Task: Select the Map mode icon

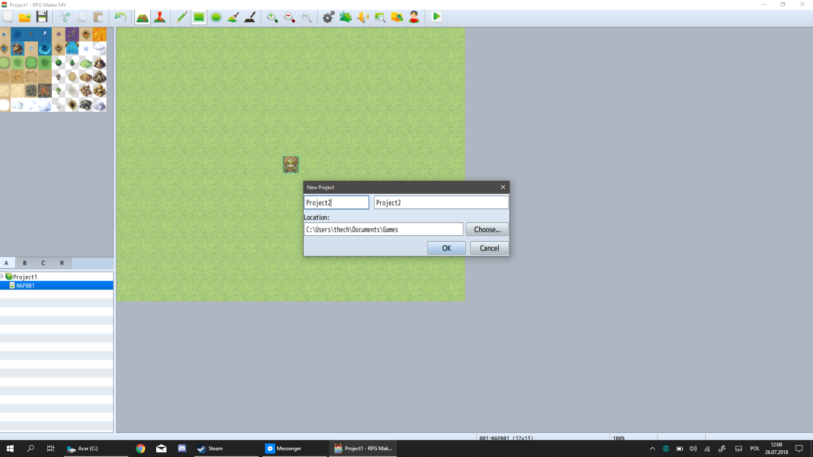Action: tap(143, 17)
